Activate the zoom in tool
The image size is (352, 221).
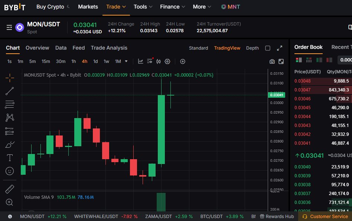coord(9,202)
